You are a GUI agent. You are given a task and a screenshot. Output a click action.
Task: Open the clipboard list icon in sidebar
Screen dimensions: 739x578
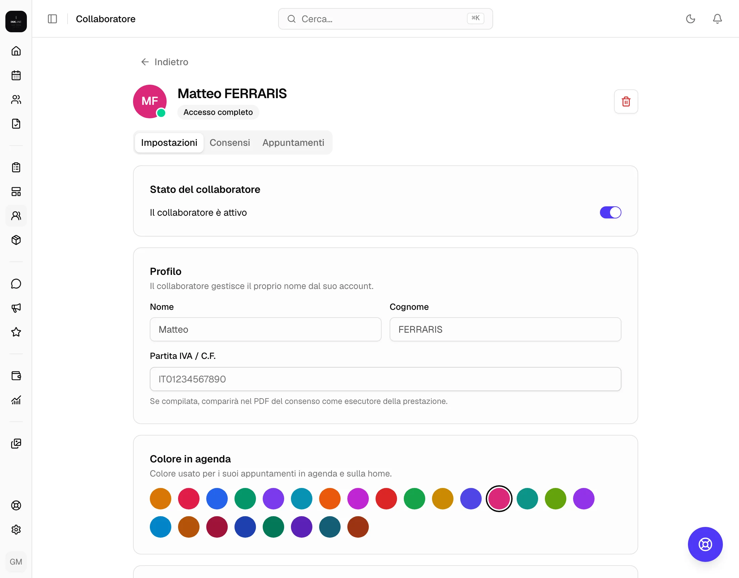coord(16,167)
